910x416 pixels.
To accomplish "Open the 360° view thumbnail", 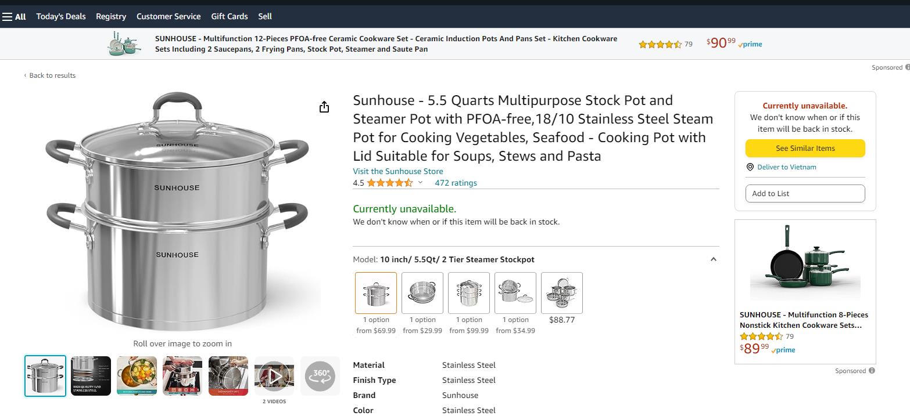I will point(320,375).
